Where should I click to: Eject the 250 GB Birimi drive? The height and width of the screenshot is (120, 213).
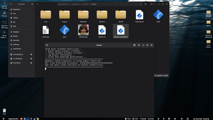(x=31, y=54)
